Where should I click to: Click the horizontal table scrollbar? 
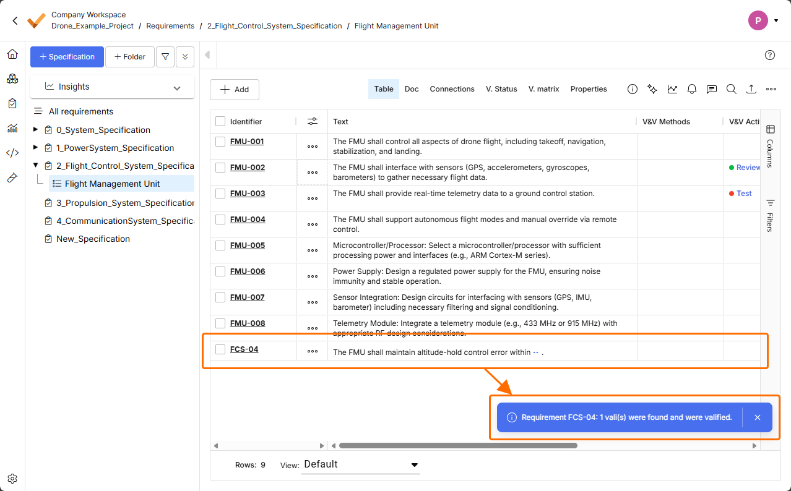[x=458, y=445]
